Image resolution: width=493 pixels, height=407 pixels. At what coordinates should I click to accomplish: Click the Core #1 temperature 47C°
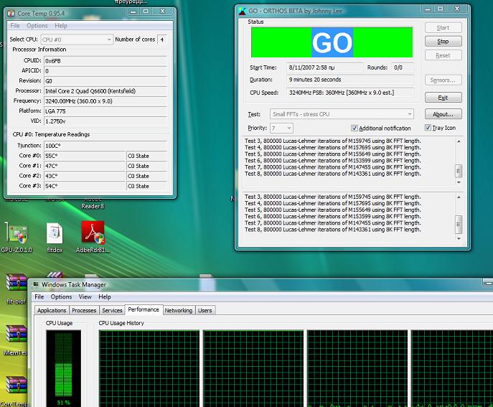84,166
